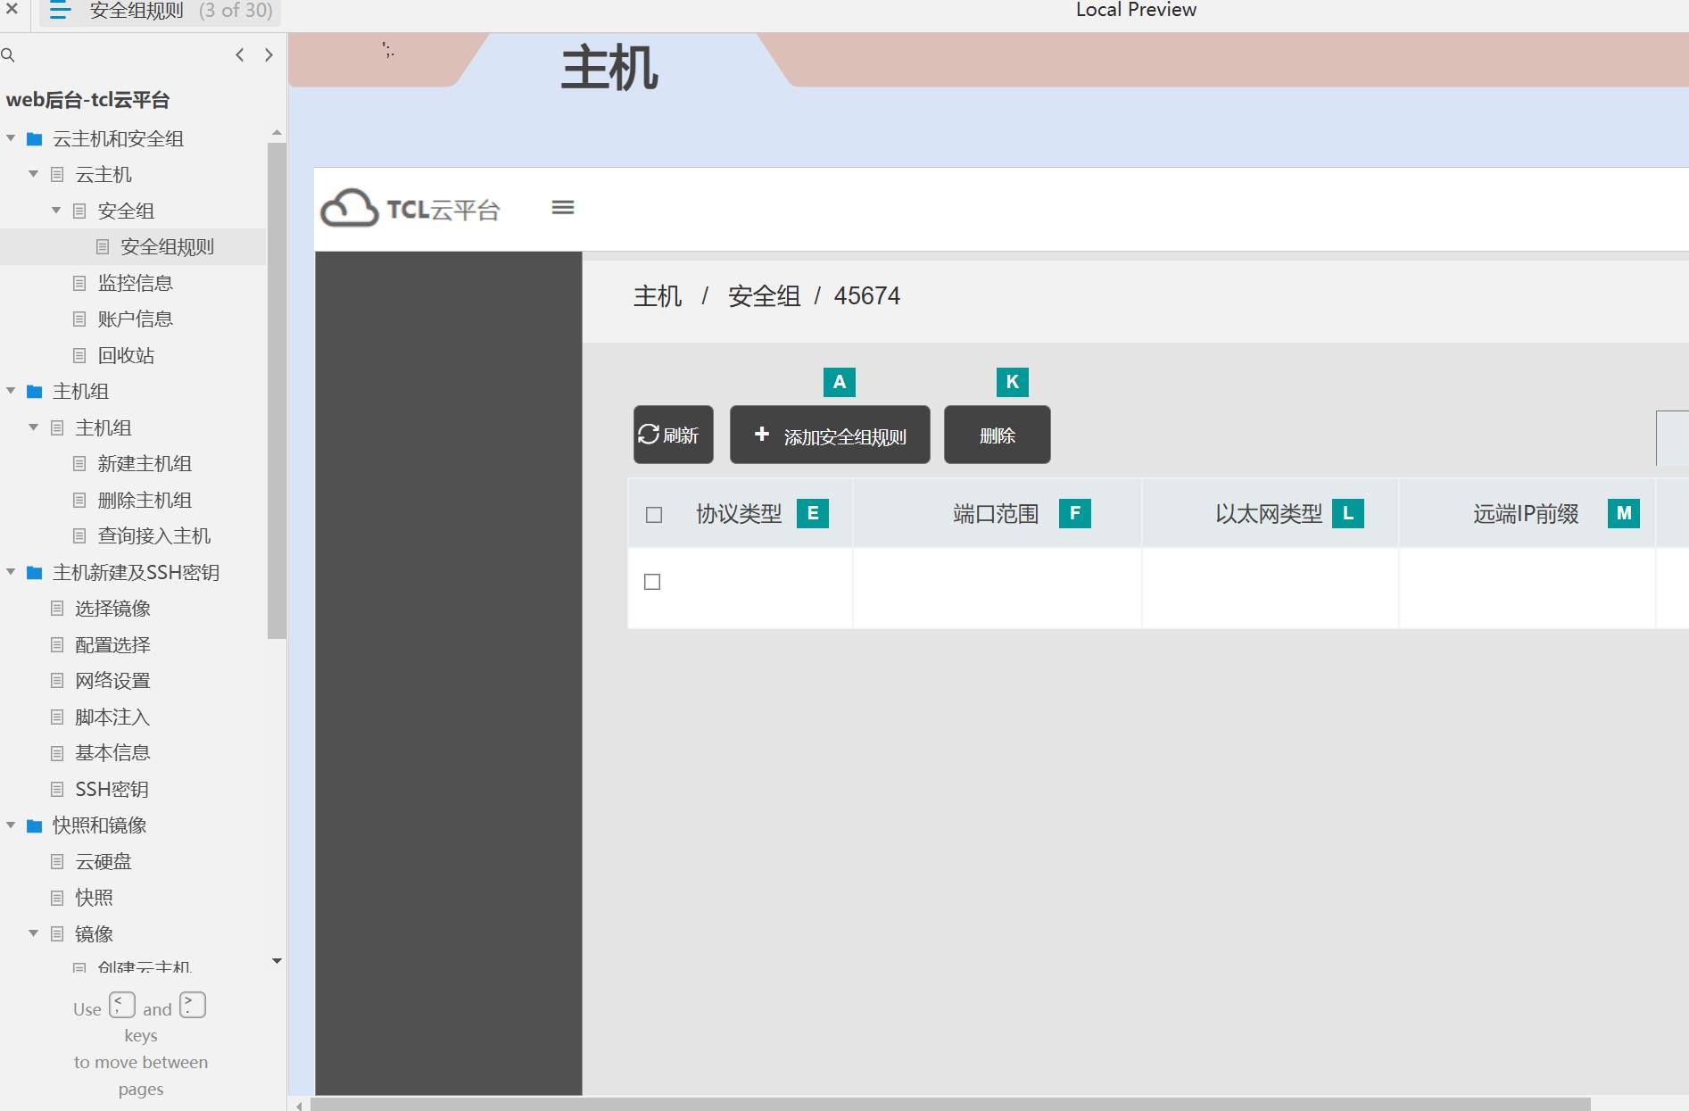
Task: Click the 45674 breadcrumb text
Action: click(867, 296)
